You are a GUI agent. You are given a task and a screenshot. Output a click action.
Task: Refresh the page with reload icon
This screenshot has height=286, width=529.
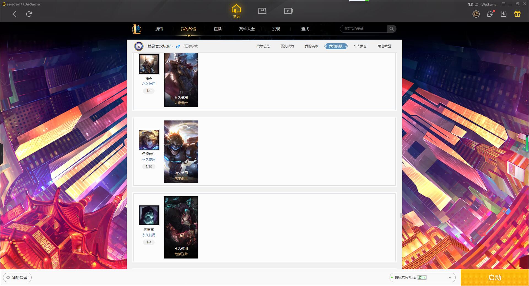coord(29,14)
